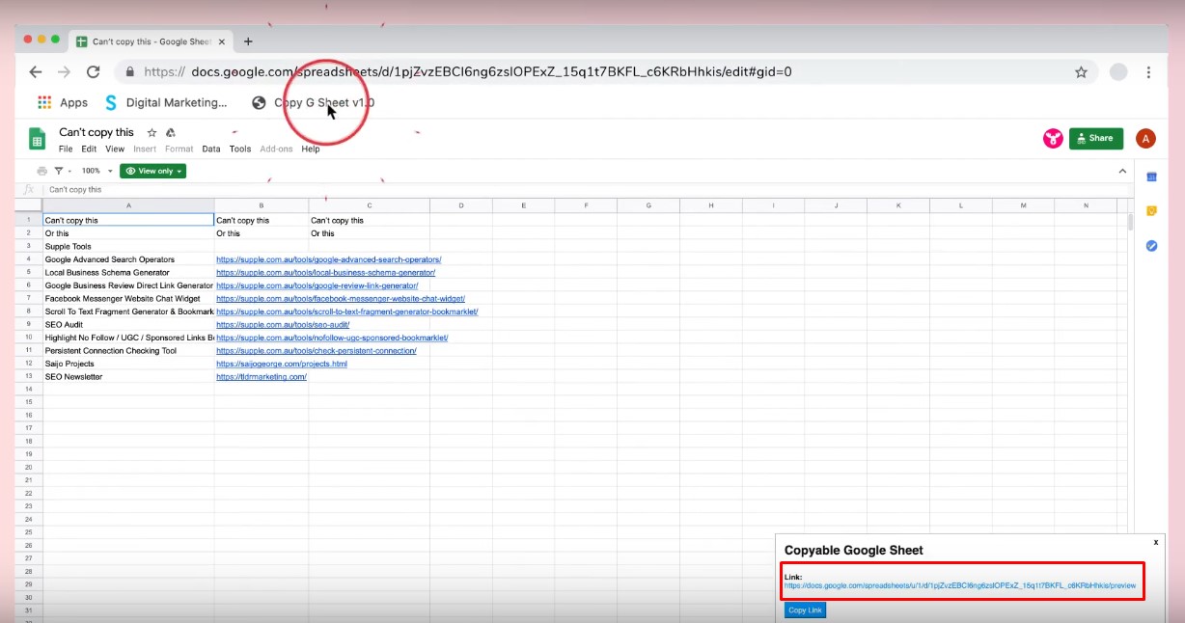Reload the current page

(x=94, y=71)
